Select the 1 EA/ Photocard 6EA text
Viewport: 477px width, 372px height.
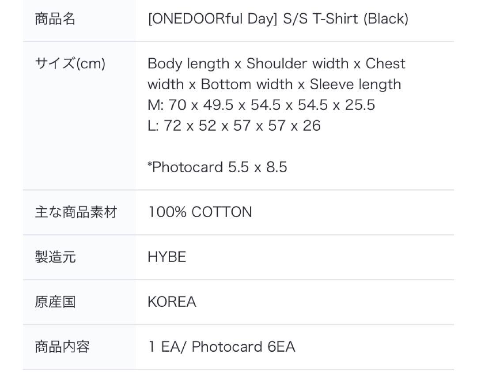pyautogui.click(x=222, y=347)
